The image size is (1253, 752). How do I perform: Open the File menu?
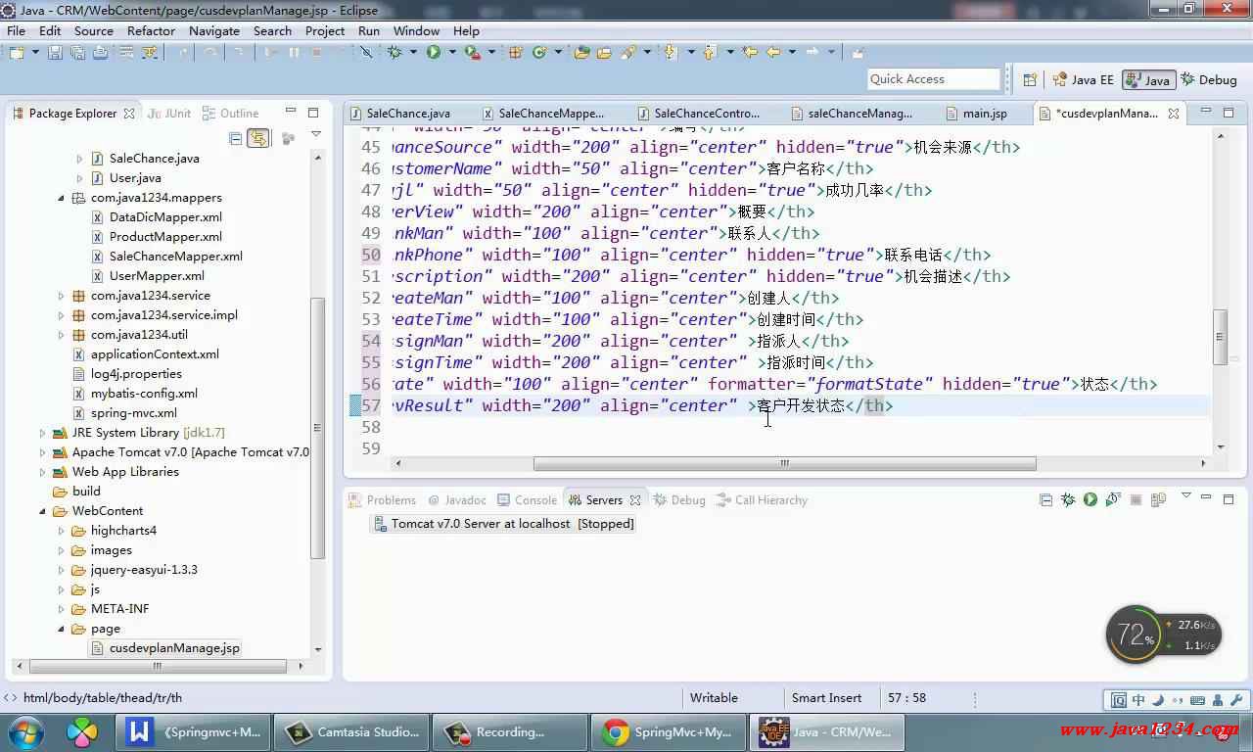(16, 30)
